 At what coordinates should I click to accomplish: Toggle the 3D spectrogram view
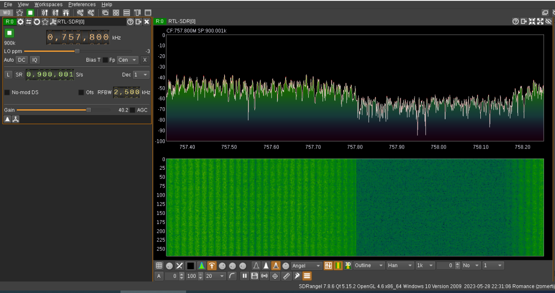[x=348, y=266]
